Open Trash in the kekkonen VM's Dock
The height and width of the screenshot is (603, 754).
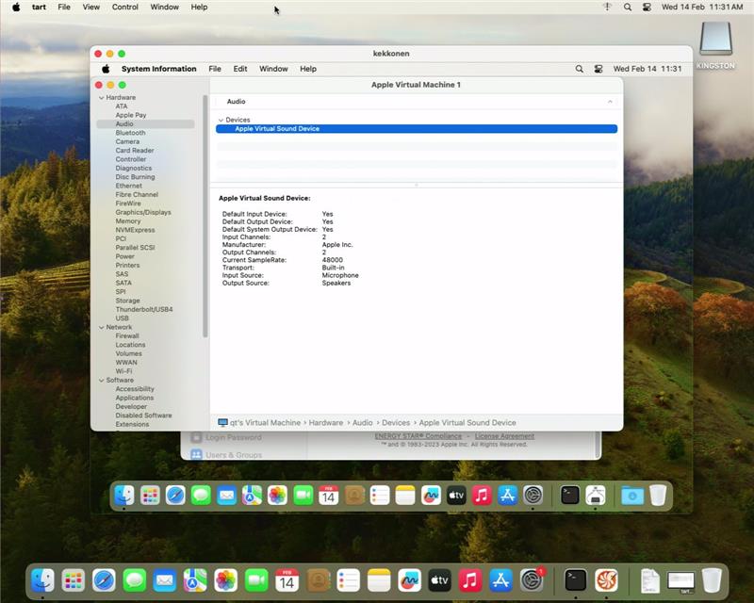tap(658, 495)
